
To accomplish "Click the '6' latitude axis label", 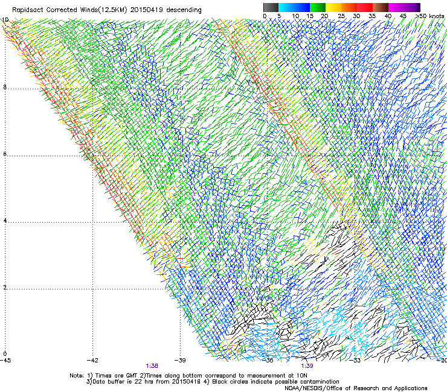I will point(5,154).
